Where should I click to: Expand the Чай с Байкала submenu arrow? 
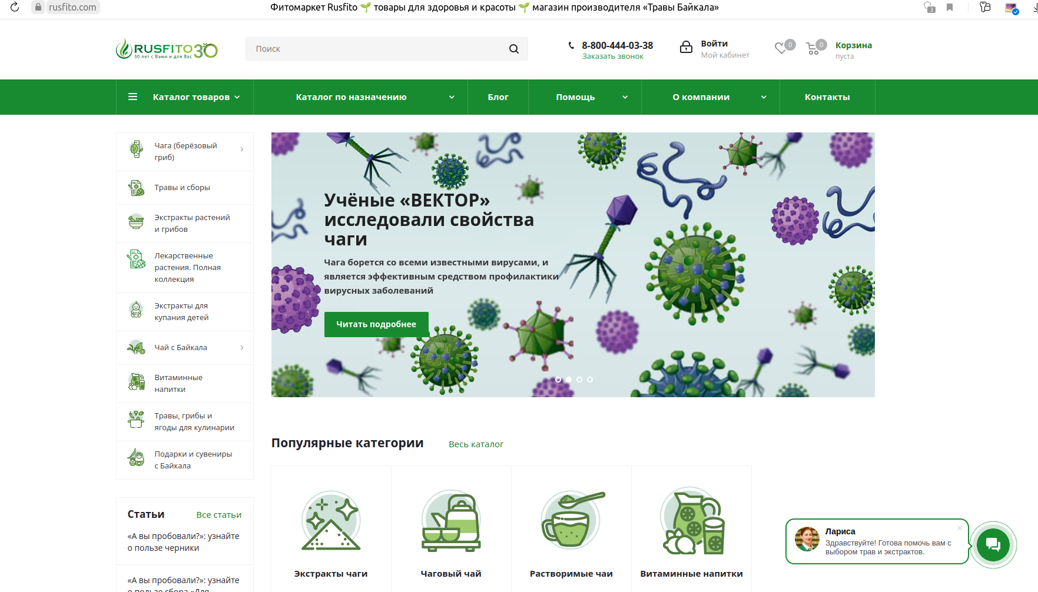pos(242,348)
